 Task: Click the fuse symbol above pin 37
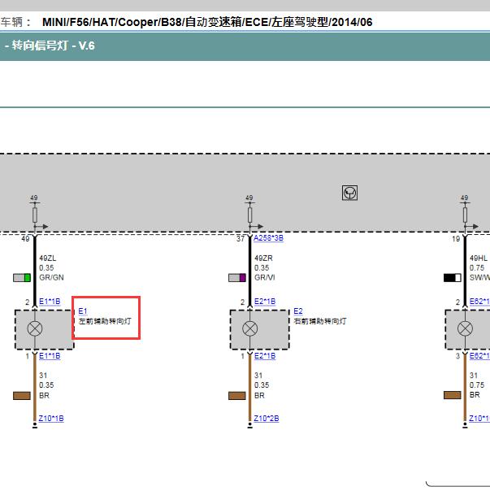tap(249, 215)
